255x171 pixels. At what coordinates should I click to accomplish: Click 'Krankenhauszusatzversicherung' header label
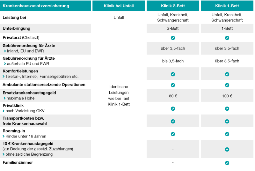tap(36, 6)
